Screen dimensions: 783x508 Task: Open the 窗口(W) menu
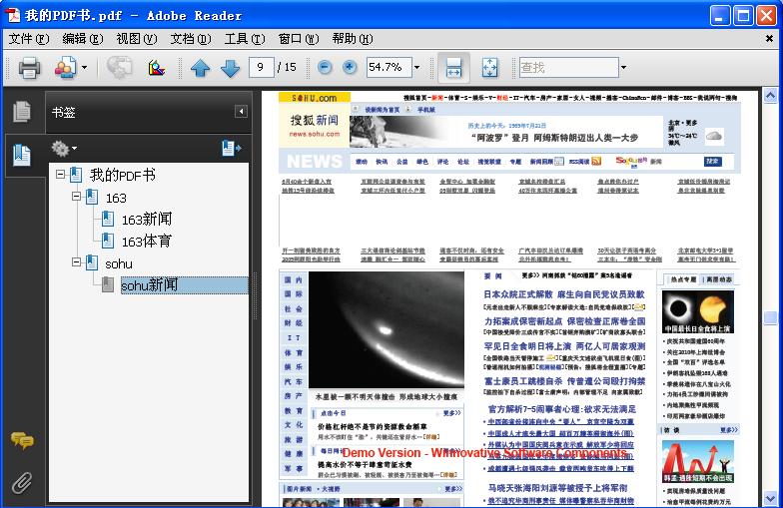tap(298, 39)
